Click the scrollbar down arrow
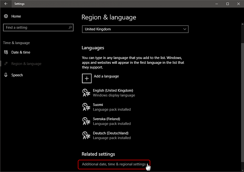The width and height of the screenshot is (244, 172). click(x=242, y=170)
